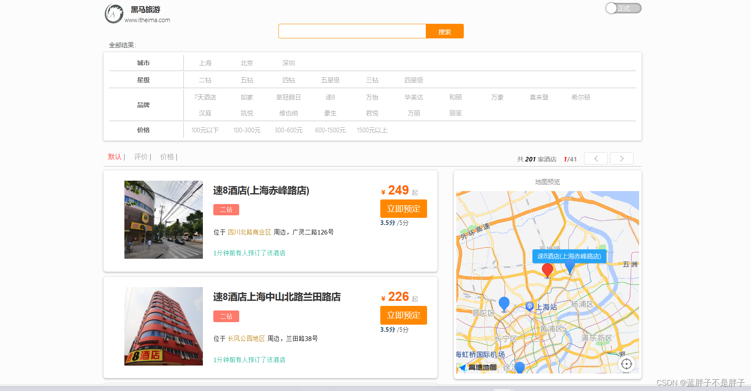Screen dimensions: 751x391
Task: Select 四星级 star rating filter
Action: (414, 80)
